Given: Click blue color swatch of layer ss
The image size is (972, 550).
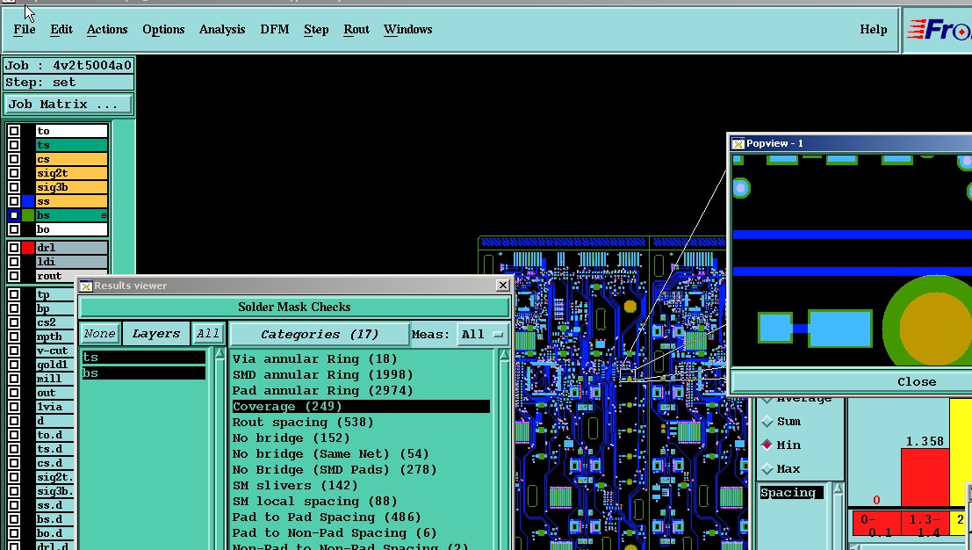Looking at the screenshot, I should click(x=28, y=201).
